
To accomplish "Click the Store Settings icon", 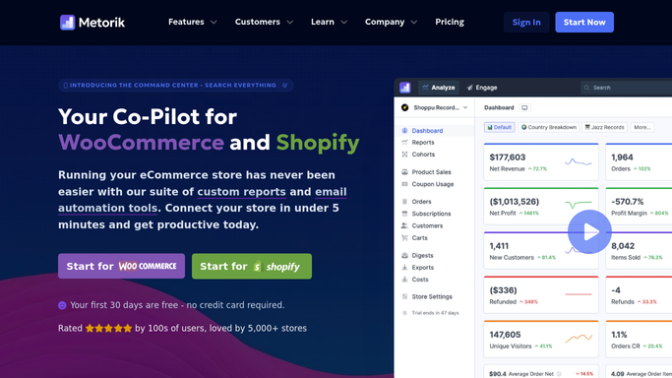I will (x=404, y=296).
